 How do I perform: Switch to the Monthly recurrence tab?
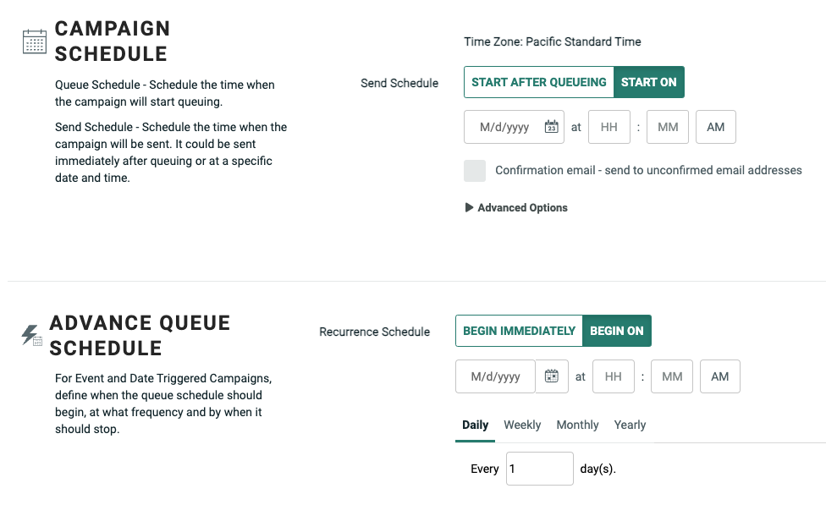(x=577, y=425)
